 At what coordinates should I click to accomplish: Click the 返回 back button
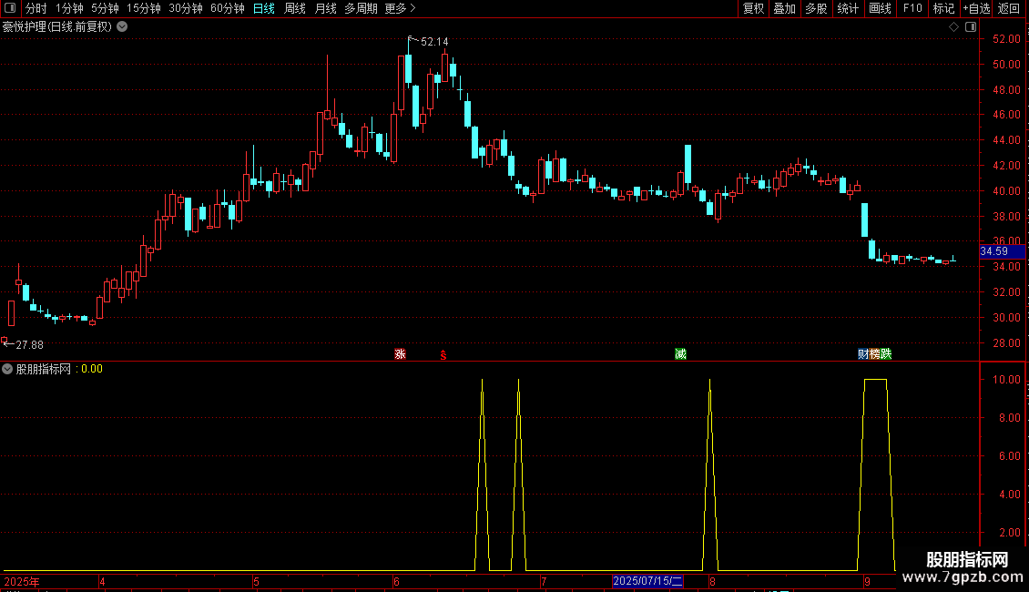(1009, 8)
